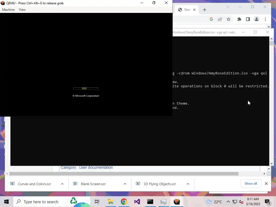
Task: Open the Chrome extensions puzzle icon
Action: [239, 19]
